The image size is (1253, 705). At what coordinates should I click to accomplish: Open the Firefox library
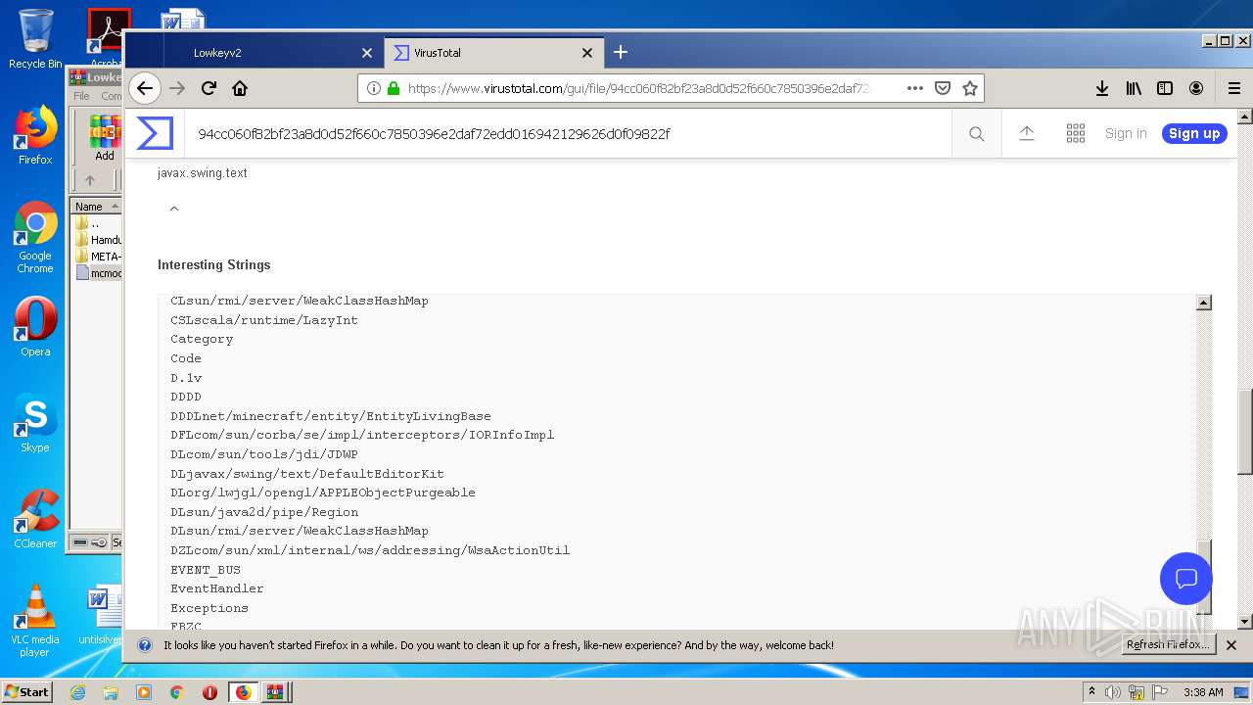[1134, 88]
